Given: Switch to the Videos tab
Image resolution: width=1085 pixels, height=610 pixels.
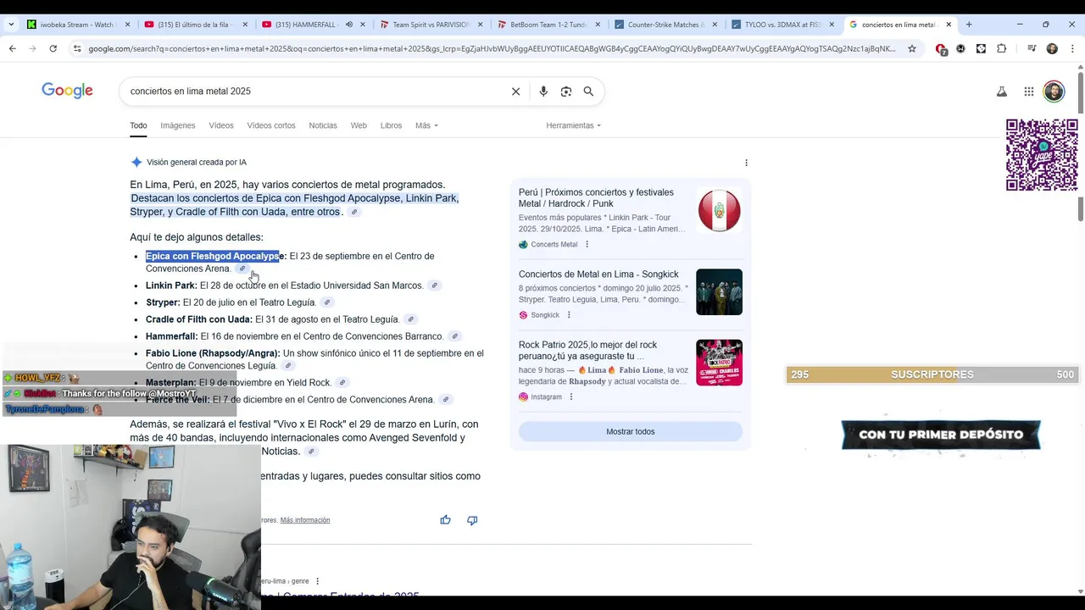Looking at the screenshot, I should (x=221, y=125).
